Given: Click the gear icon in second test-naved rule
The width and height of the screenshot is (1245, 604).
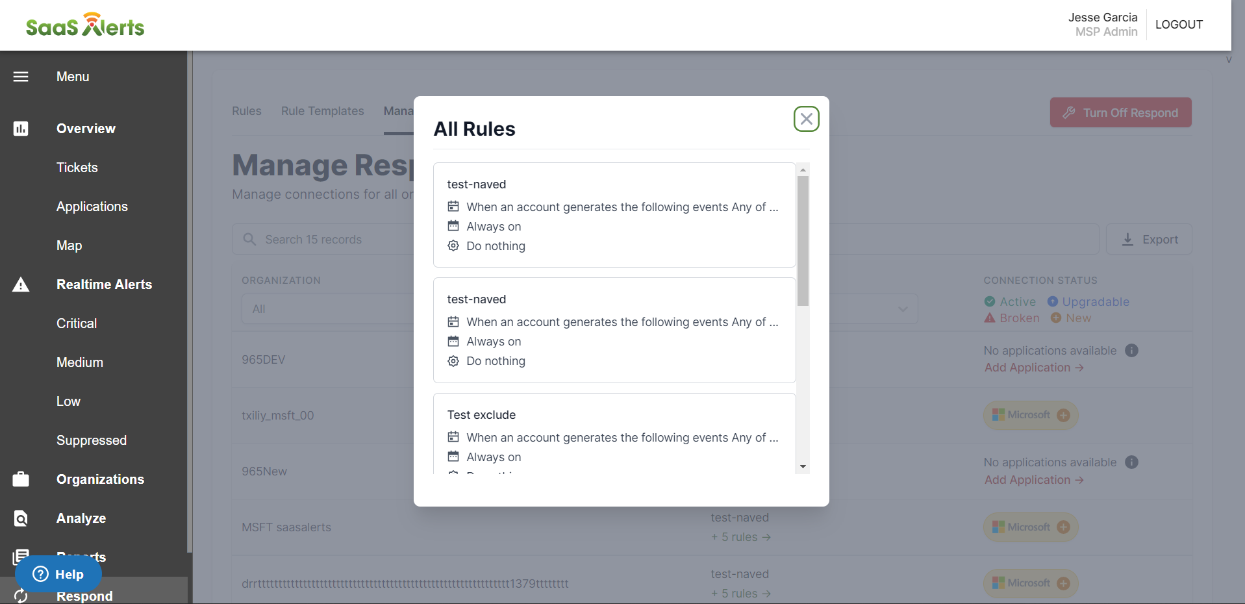Looking at the screenshot, I should pos(453,360).
